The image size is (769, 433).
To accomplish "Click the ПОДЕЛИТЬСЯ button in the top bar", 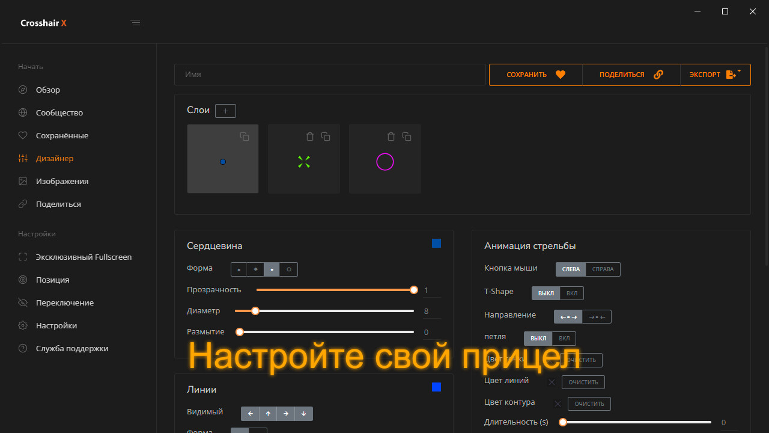I will click(x=631, y=75).
